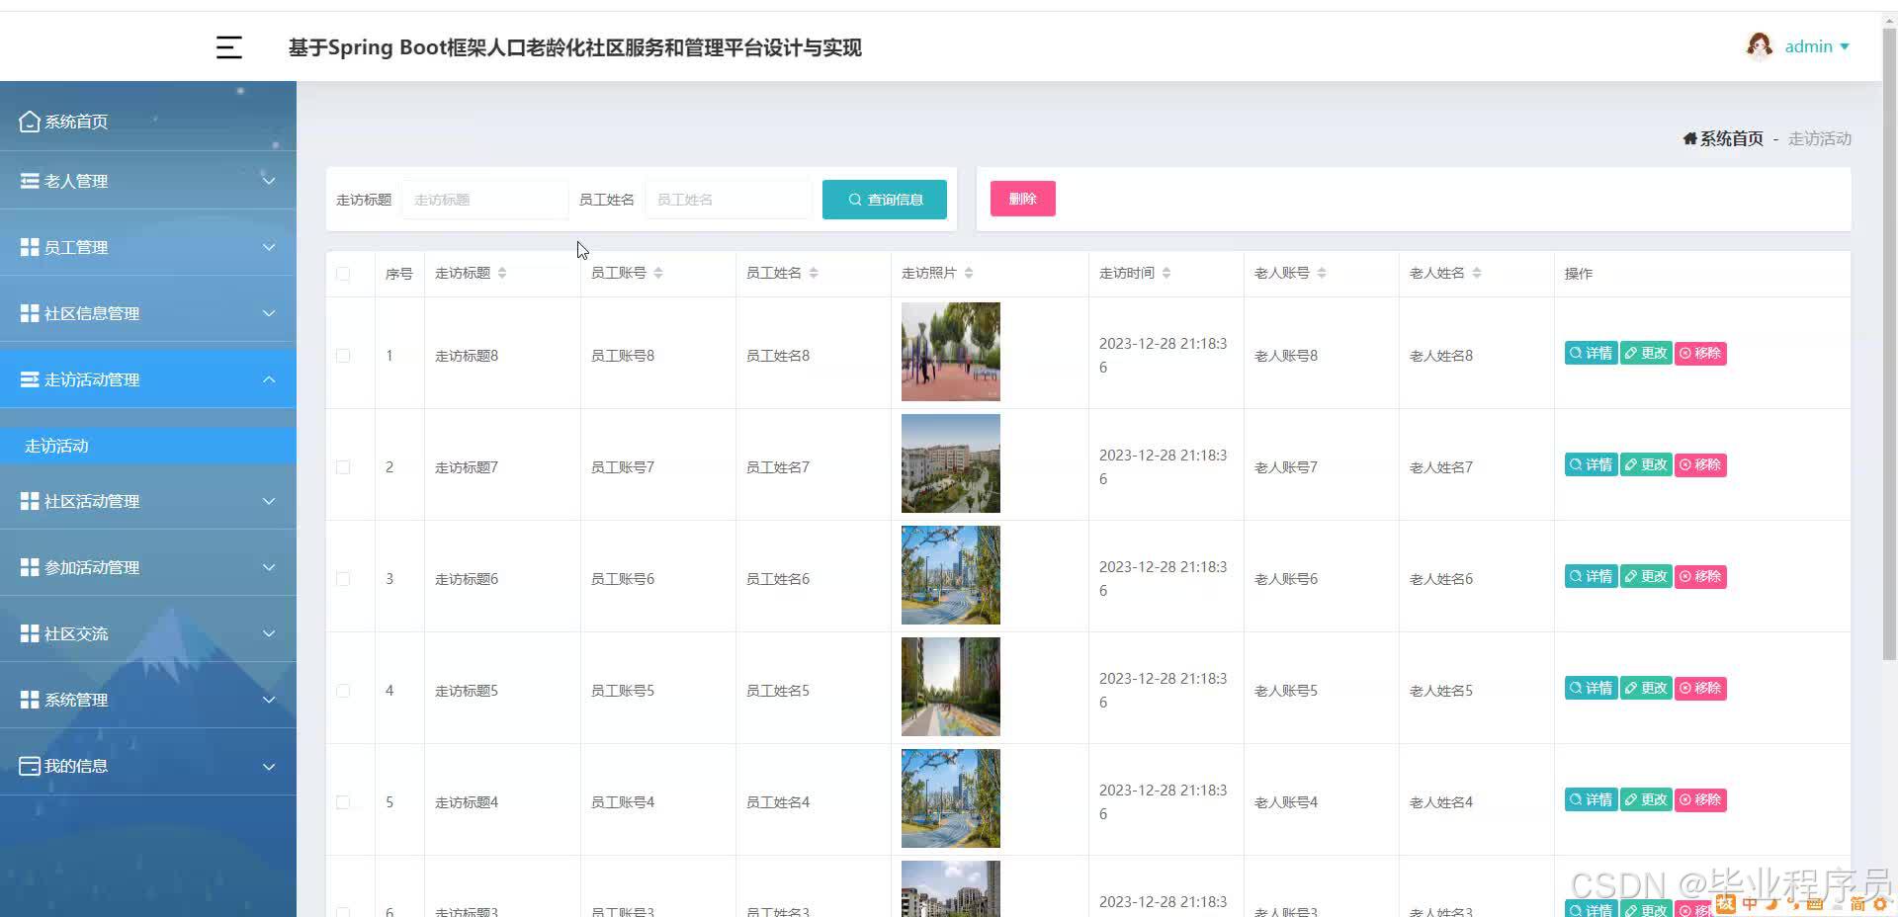The height and width of the screenshot is (917, 1898).
Task: Click the 查询信息 search button
Action: [885, 200]
